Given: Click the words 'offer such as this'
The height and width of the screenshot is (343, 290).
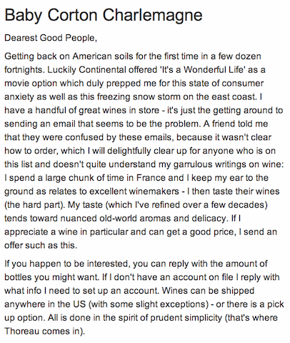Looking at the screenshot, I should pos(40,245).
